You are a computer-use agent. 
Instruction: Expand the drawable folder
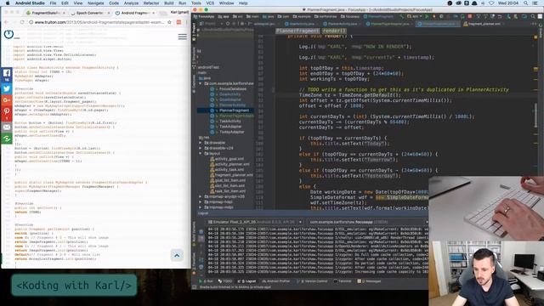(x=201, y=143)
